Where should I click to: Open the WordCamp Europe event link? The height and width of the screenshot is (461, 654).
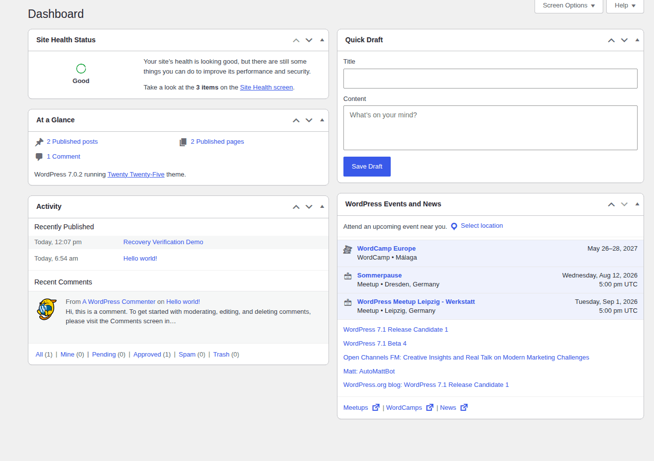[386, 249]
